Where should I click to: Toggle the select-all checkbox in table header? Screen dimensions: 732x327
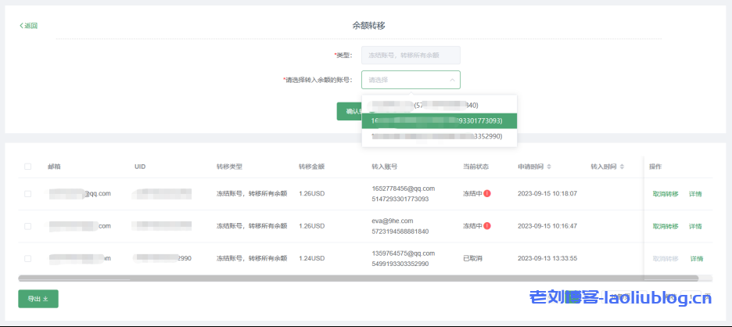point(28,167)
